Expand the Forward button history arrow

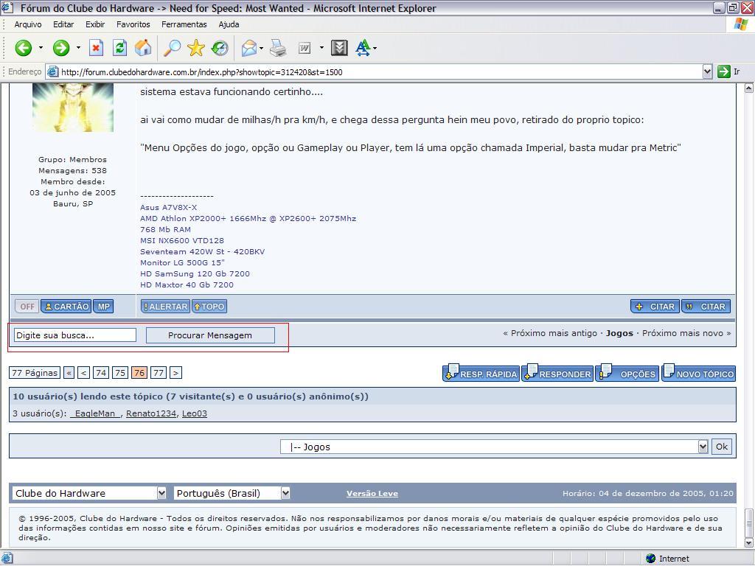pyautogui.click(x=78, y=48)
